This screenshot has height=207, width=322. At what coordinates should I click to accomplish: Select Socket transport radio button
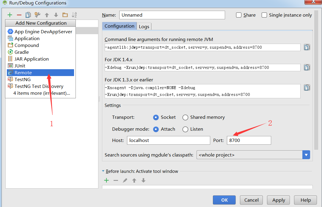click(x=156, y=117)
